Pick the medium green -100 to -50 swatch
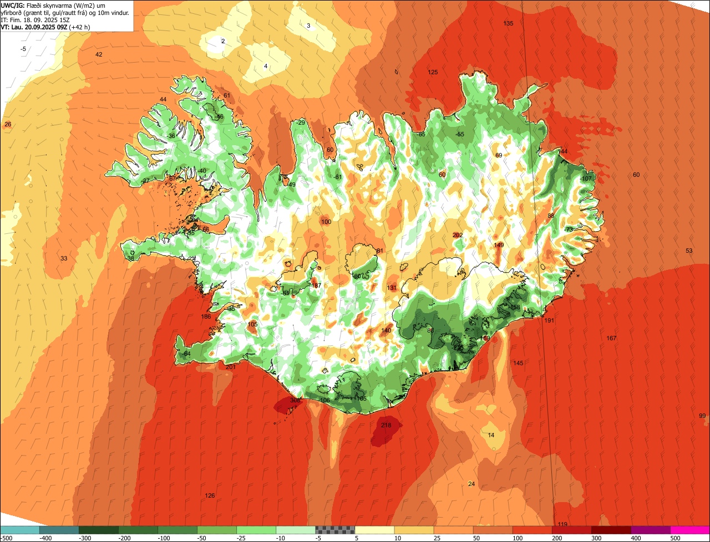710x542 pixels. [x=177, y=530]
